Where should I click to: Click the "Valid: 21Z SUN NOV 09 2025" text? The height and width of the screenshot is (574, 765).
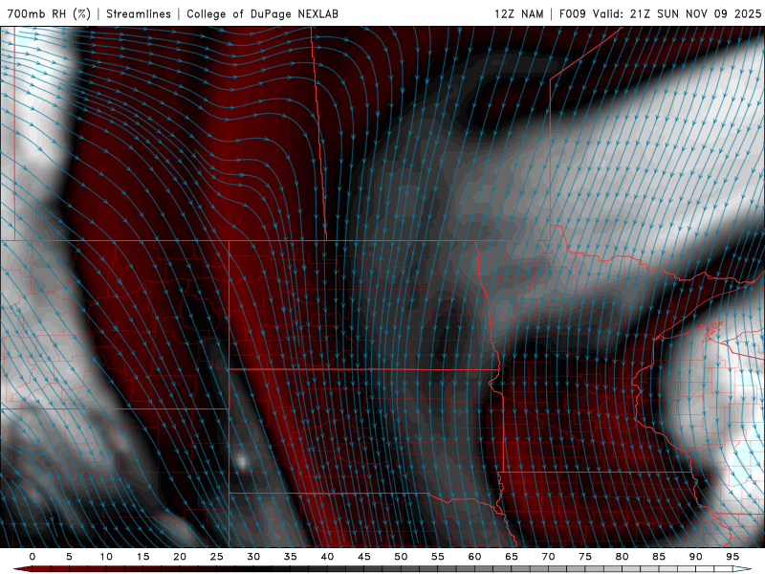[x=677, y=13]
